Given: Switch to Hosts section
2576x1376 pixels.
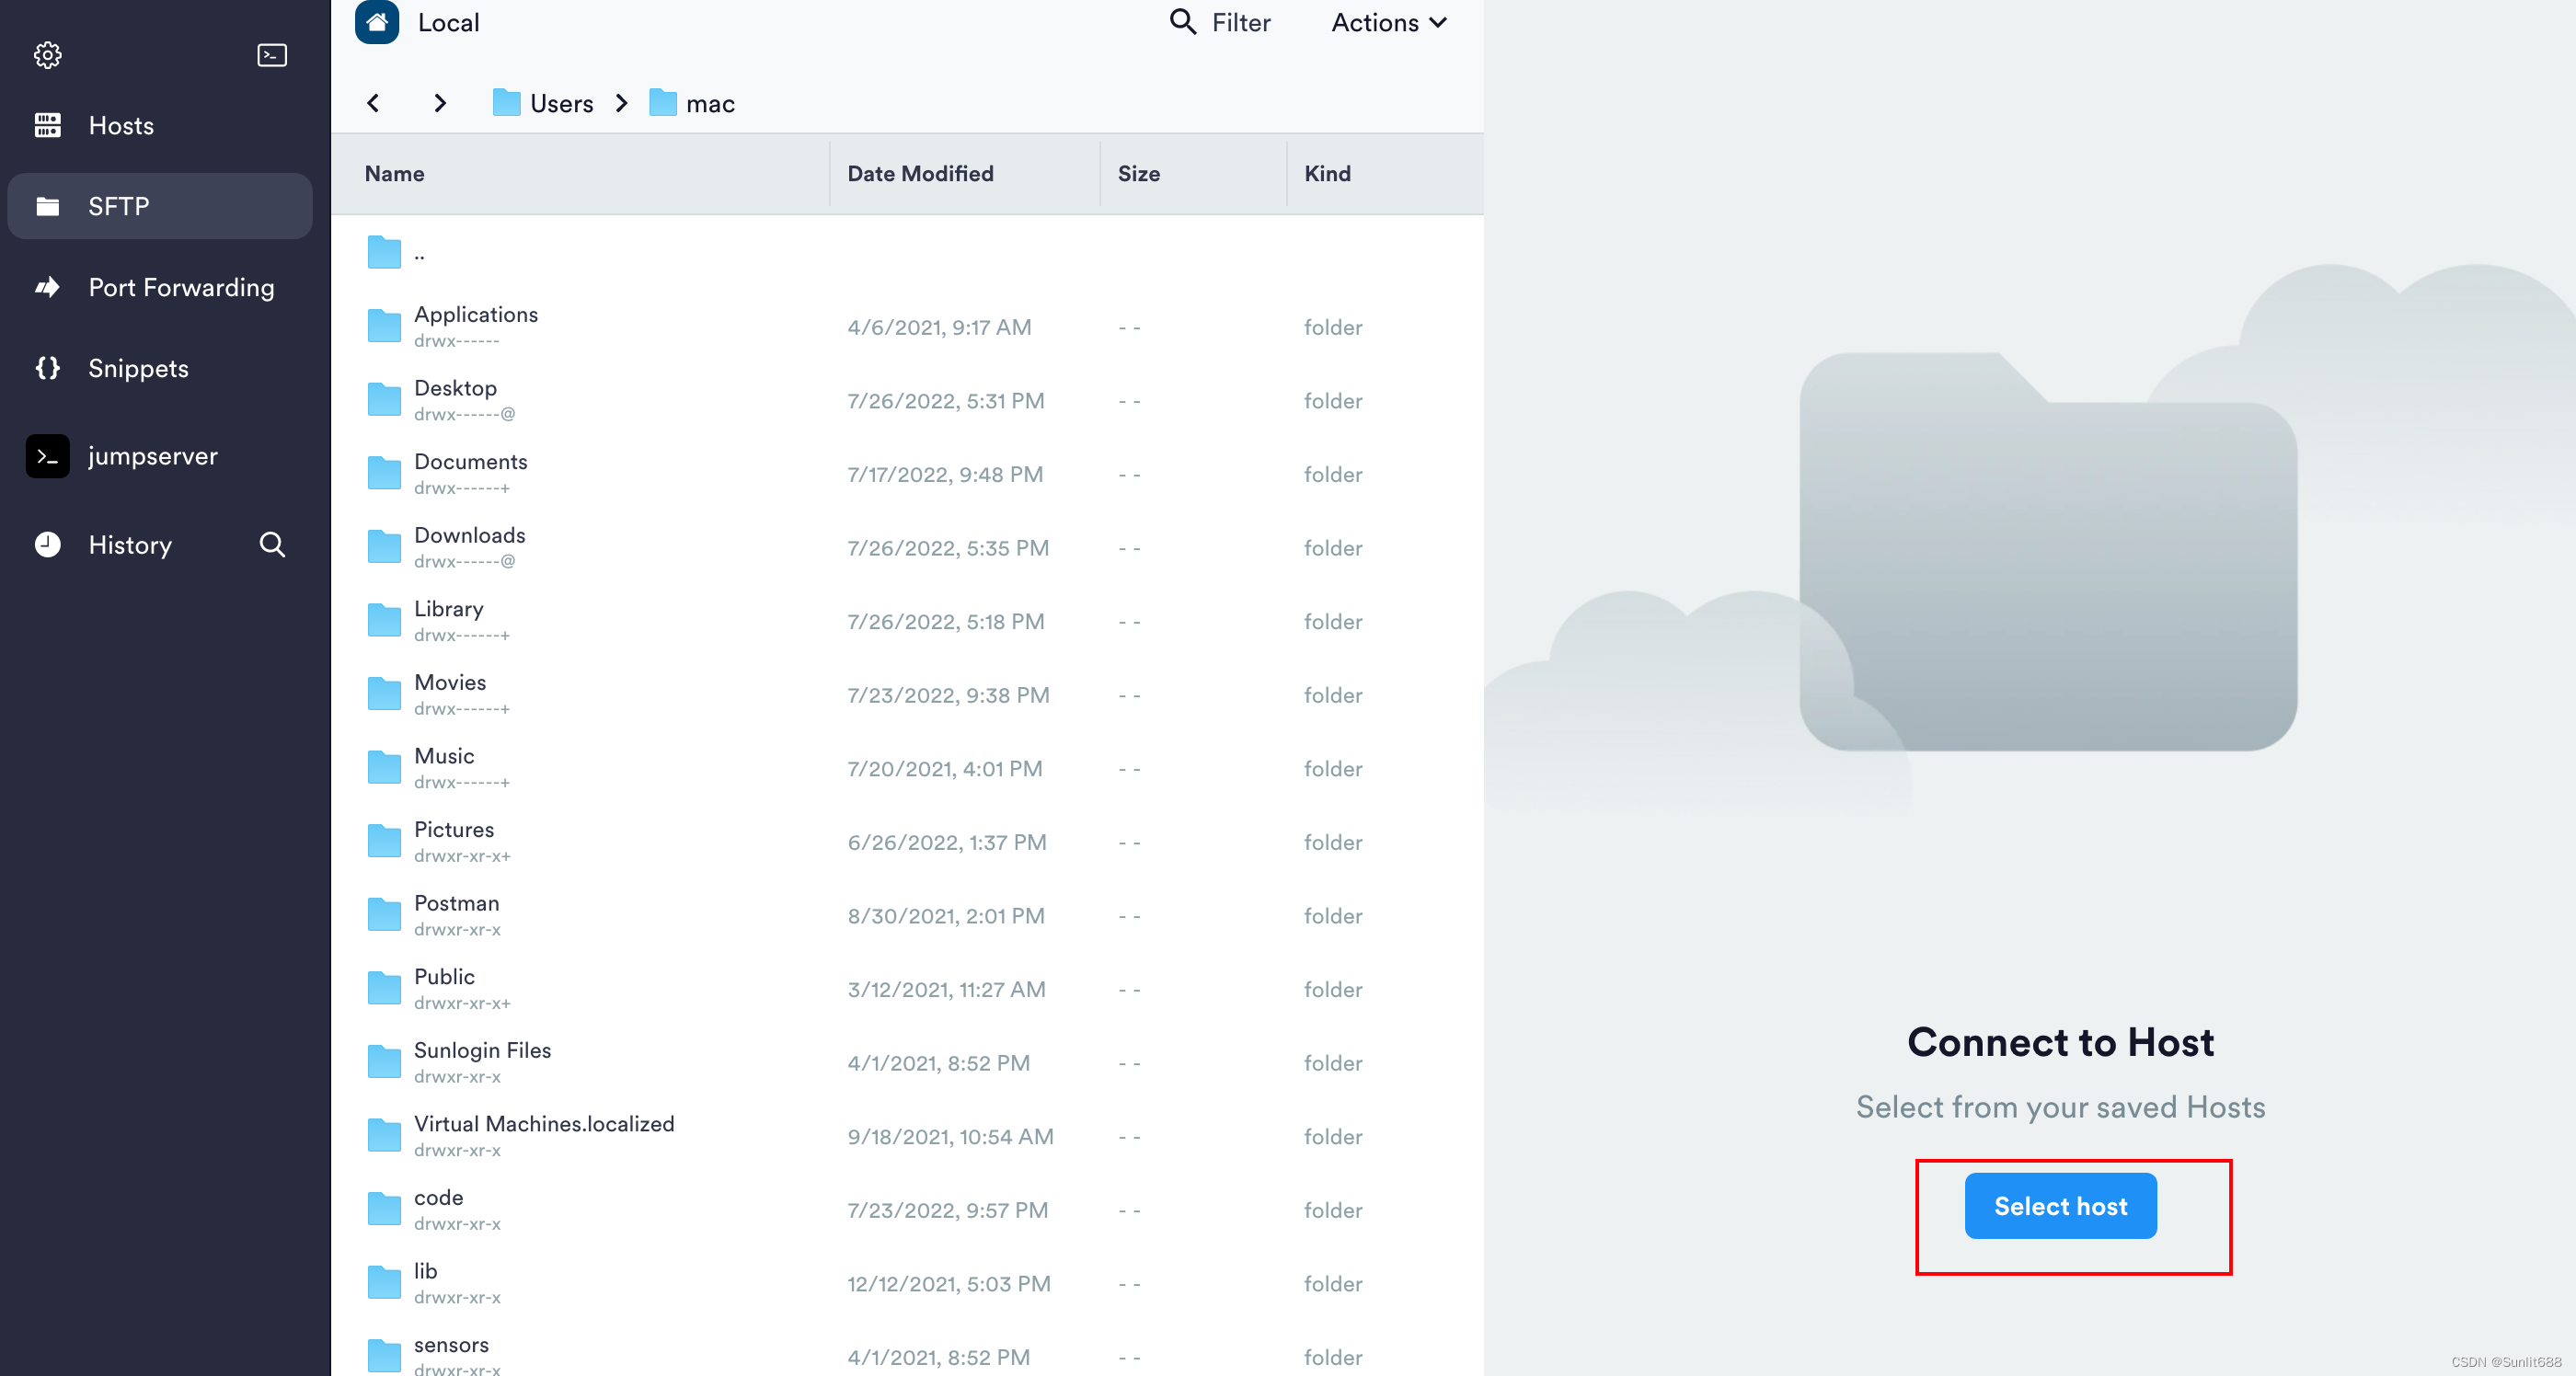Looking at the screenshot, I should tap(121, 126).
